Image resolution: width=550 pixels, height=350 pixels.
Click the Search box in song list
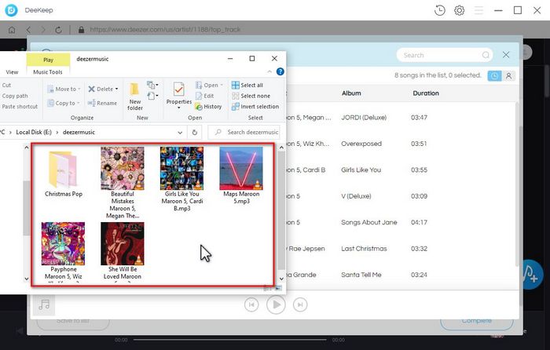click(444, 55)
